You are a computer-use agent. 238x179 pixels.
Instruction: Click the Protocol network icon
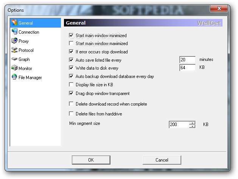tap(14, 50)
